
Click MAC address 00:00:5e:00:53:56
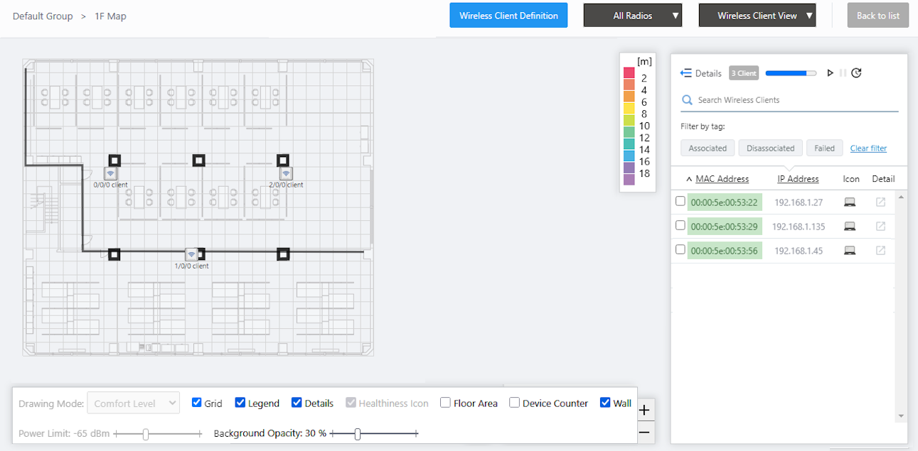(725, 251)
